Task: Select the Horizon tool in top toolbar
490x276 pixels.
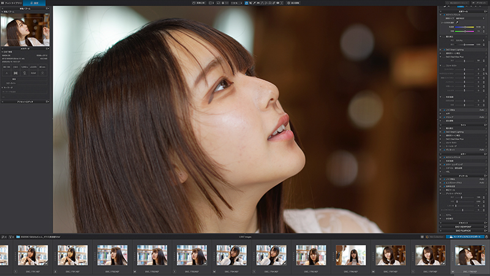Action: [x=258, y=3]
